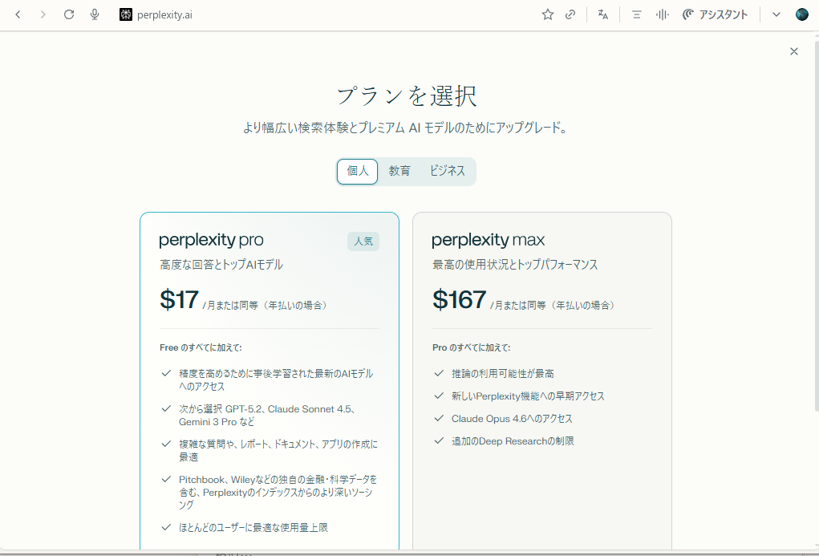Click the browser back arrow

coord(18,14)
